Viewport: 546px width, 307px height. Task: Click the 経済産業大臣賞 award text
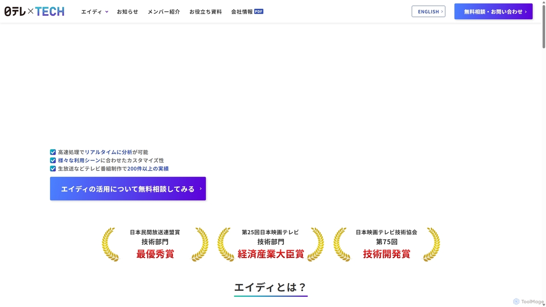[x=271, y=254]
